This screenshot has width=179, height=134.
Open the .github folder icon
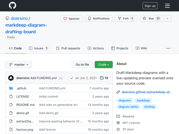pos(11,88)
